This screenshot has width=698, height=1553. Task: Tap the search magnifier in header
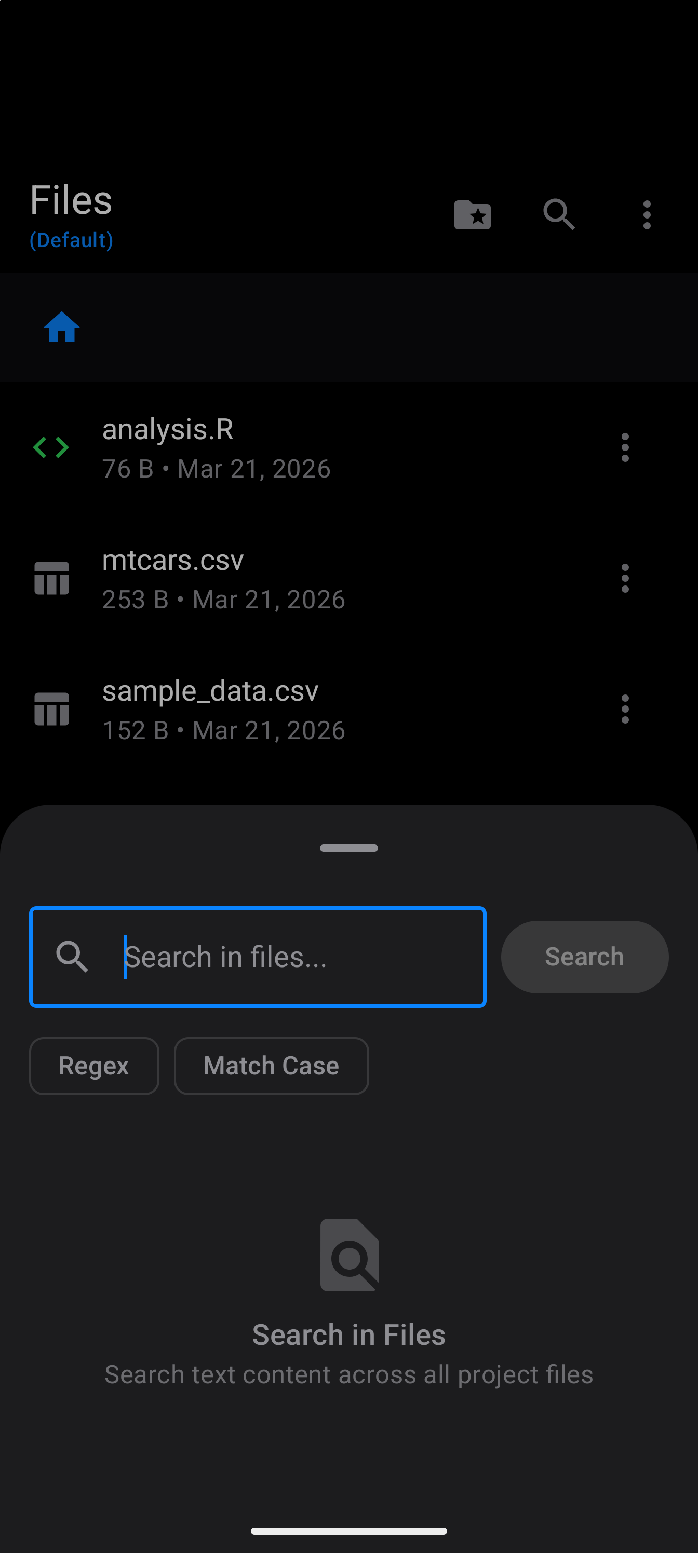coord(559,214)
